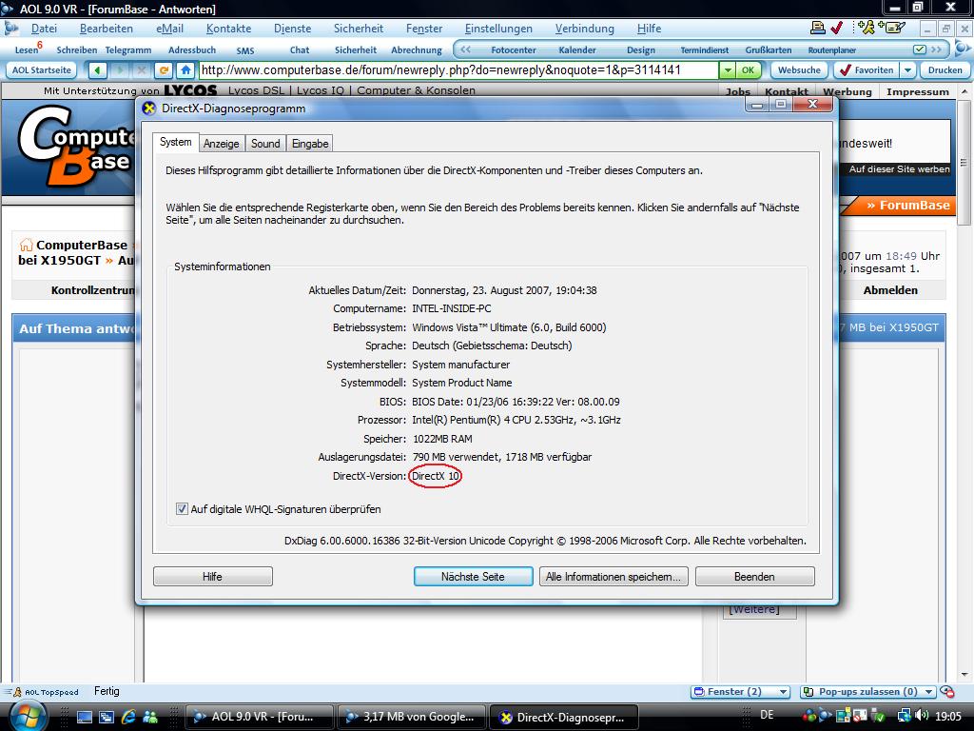Click the volume speaker tray icon

(923, 716)
